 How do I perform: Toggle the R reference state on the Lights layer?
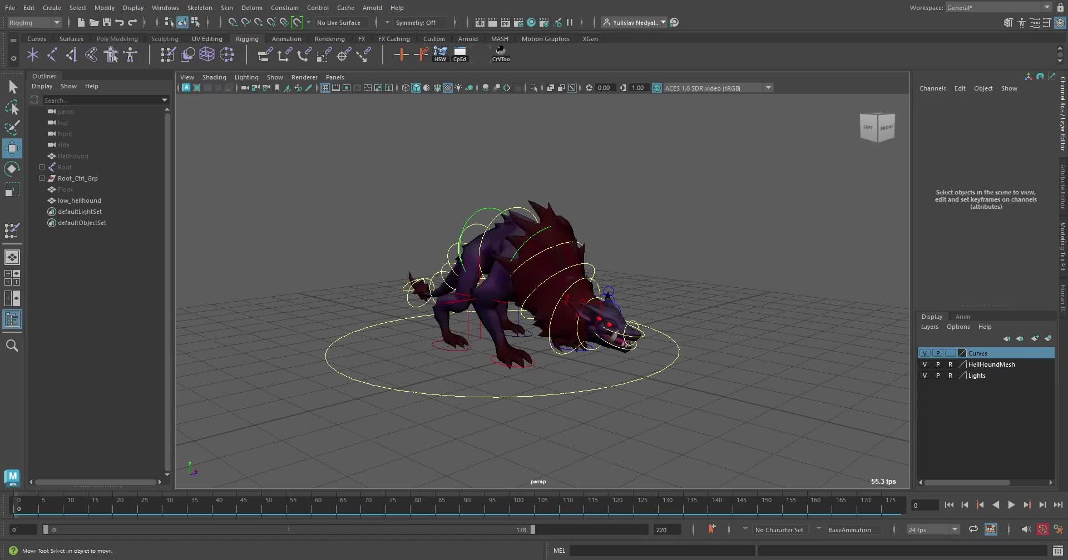pos(951,376)
